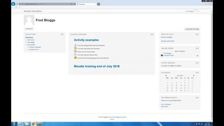
Task: Click the Dashboard breadcrumb below profile picture
Action: coord(29,29)
